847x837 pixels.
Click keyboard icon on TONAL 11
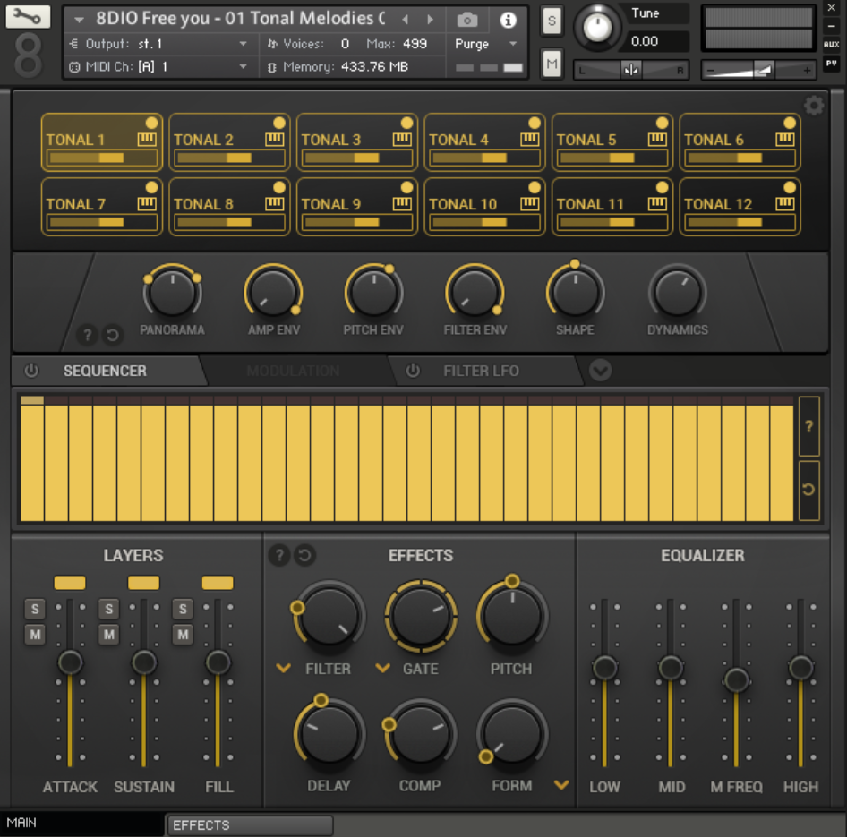657,204
